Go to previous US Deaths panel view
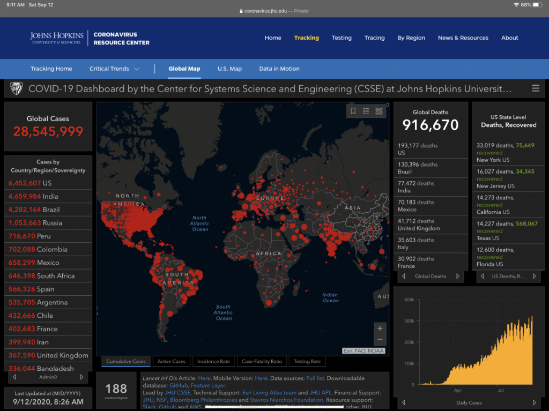The image size is (549, 411). tap(483, 276)
